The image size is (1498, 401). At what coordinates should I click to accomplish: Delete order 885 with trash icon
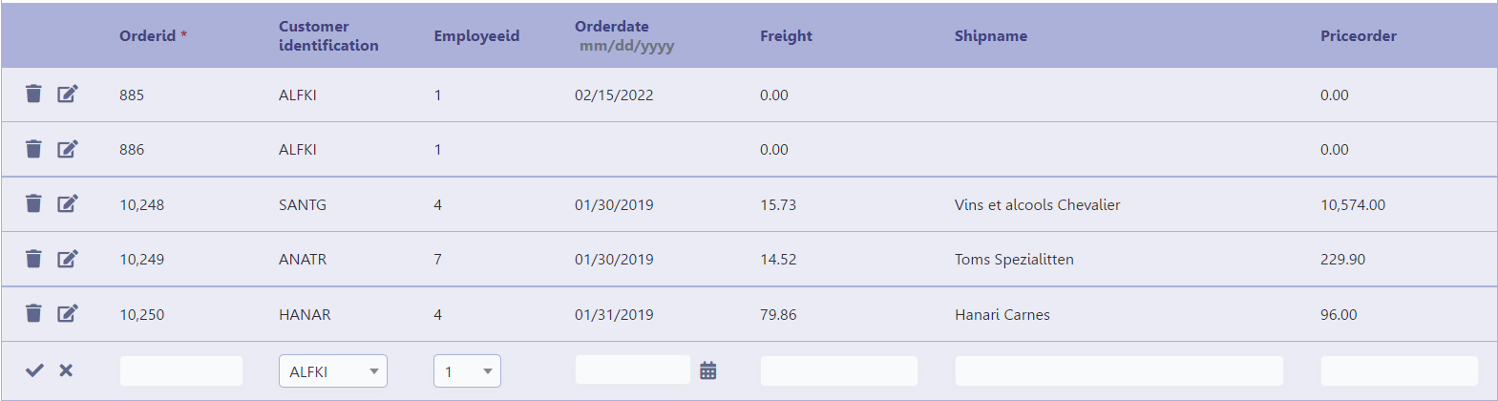tap(33, 94)
